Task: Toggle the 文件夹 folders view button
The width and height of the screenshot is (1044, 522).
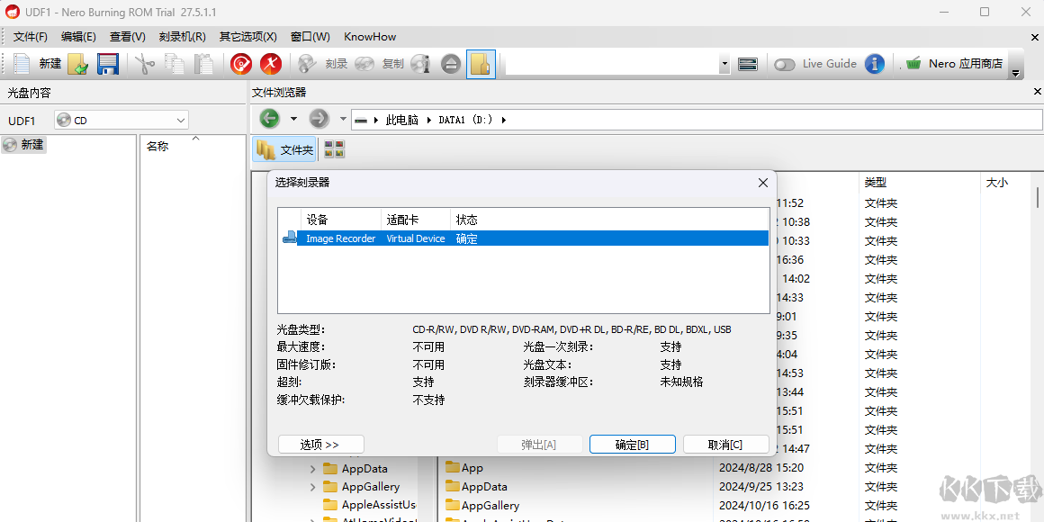Action: [284, 149]
